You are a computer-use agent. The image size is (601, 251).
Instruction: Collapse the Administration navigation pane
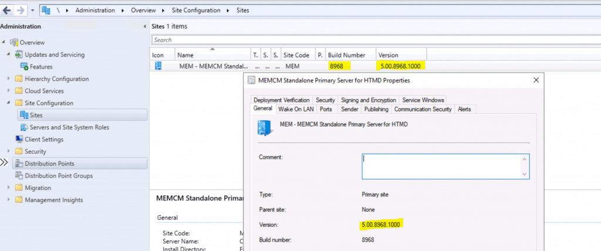pos(145,26)
